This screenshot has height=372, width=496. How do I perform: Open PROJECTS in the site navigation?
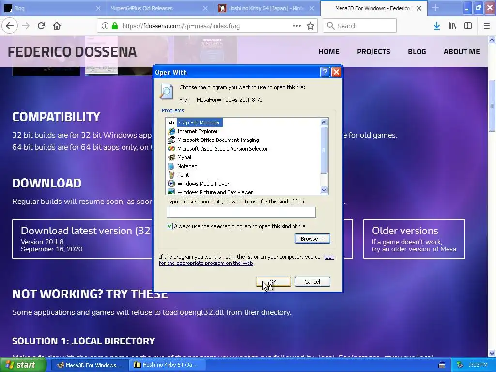[x=373, y=51]
